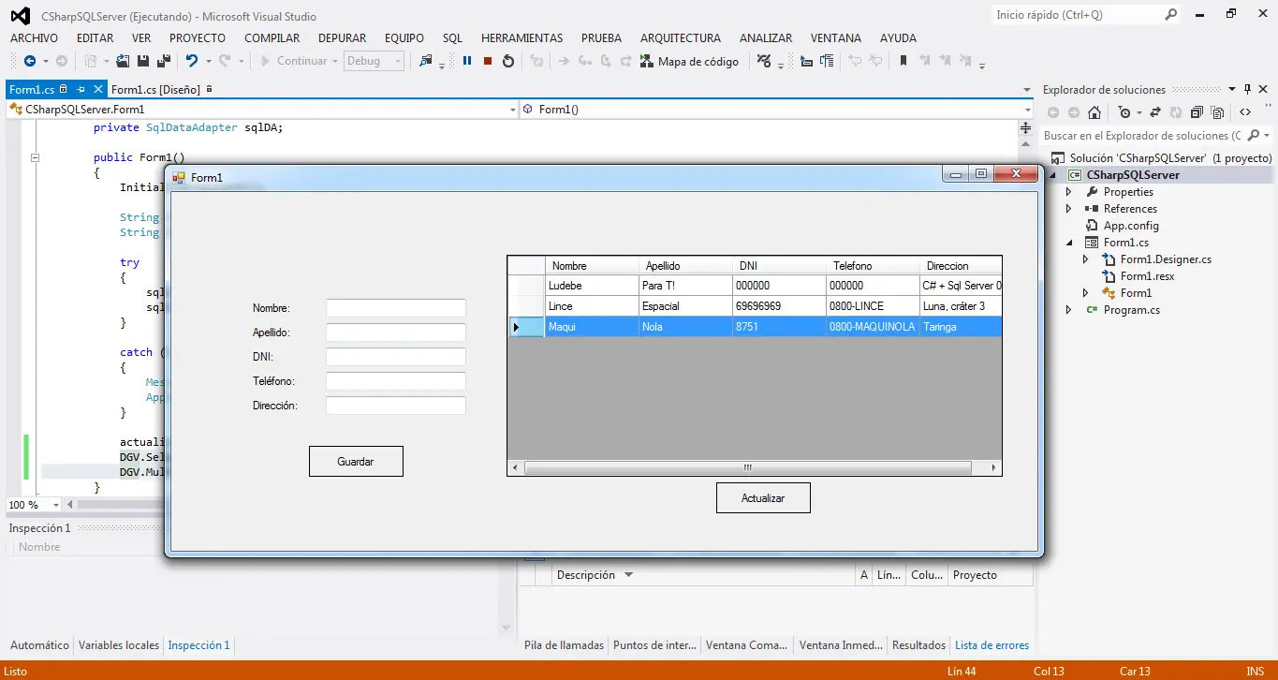The height and width of the screenshot is (680, 1278).
Task: Select the Ludebe row cell in the grid
Action: 592,286
